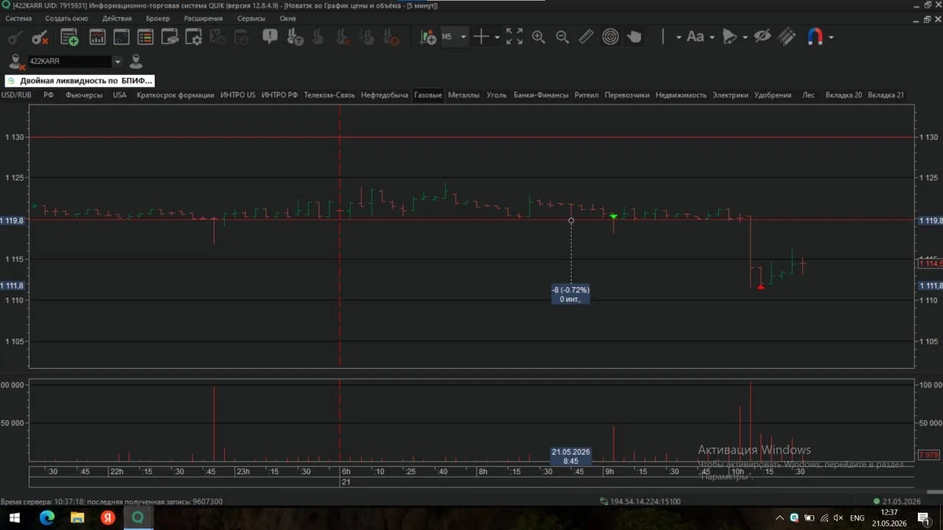Toggle drawings visibility with crossed eye icon
Image resolution: width=943 pixels, height=530 pixels.
(x=763, y=37)
